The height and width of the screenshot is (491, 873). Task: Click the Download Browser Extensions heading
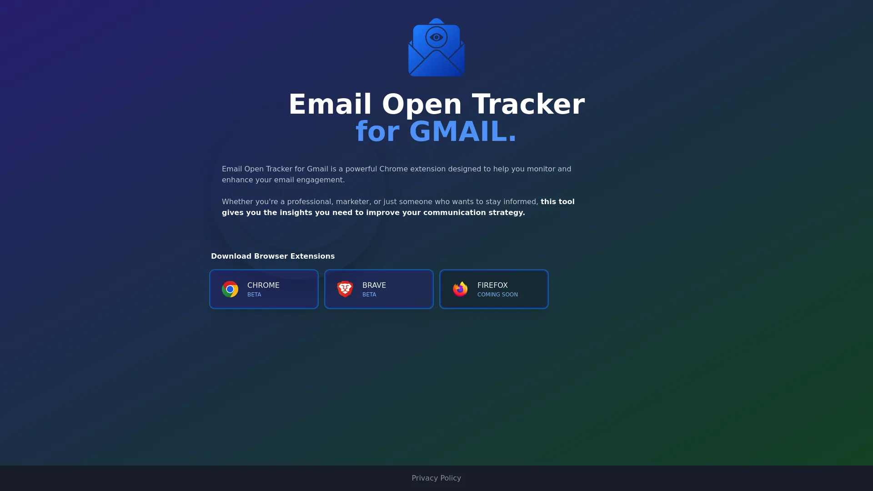[273, 256]
